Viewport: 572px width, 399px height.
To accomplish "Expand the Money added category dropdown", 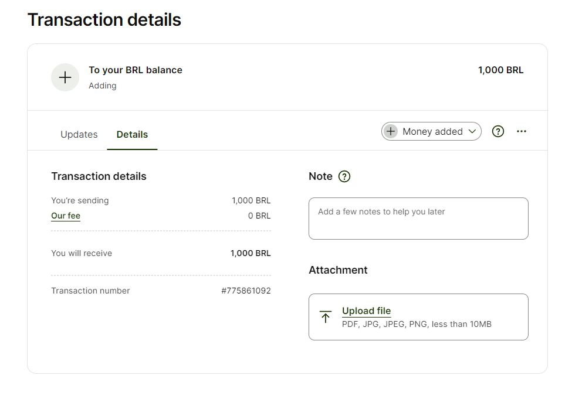I will (432, 131).
